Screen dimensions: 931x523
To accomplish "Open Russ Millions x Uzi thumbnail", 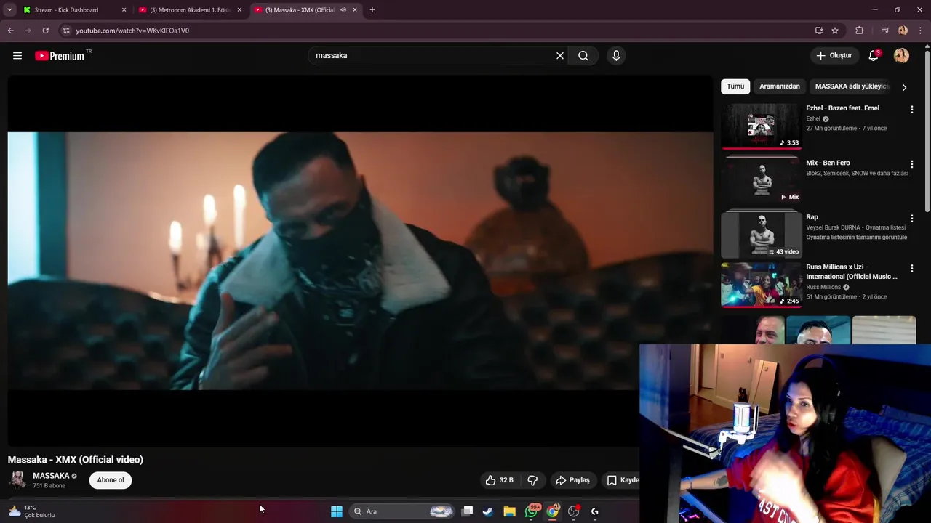I will (x=761, y=285).
